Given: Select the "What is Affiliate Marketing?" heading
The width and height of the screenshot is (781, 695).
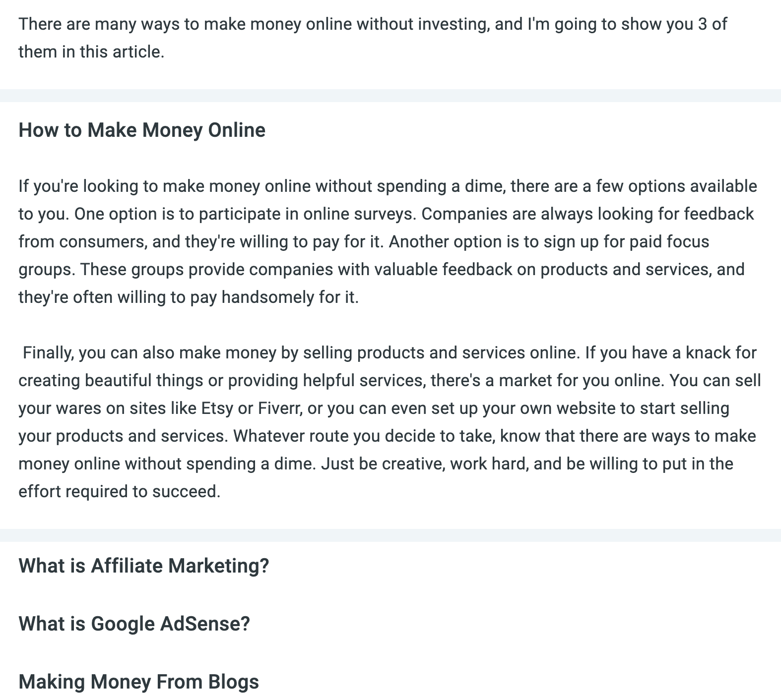Looking at the screenshot, I should [x=143, y=566].
